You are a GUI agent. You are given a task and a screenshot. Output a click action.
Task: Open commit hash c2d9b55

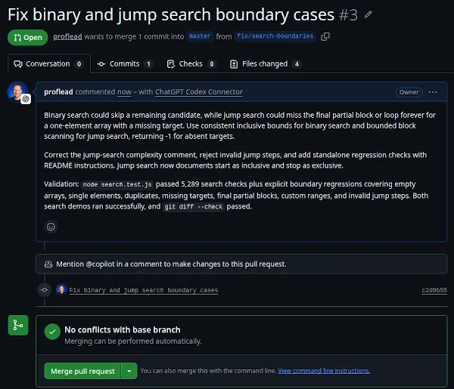pyautogui.click(x=434, y=290)
